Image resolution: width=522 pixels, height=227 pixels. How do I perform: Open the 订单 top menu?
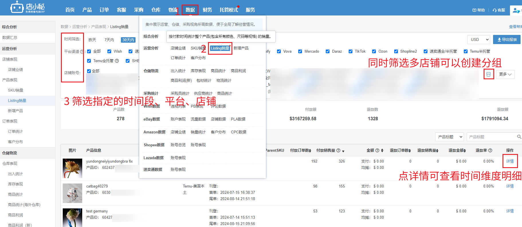click(x=104, y=10)
